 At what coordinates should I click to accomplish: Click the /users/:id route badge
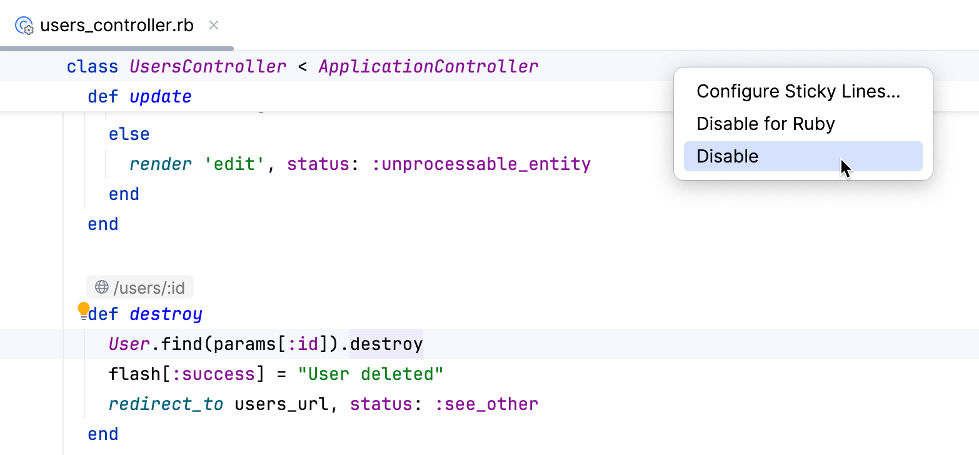click(140, 287)
